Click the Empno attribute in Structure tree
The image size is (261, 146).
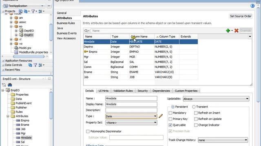pyautogui.click(x=25, y=120)
